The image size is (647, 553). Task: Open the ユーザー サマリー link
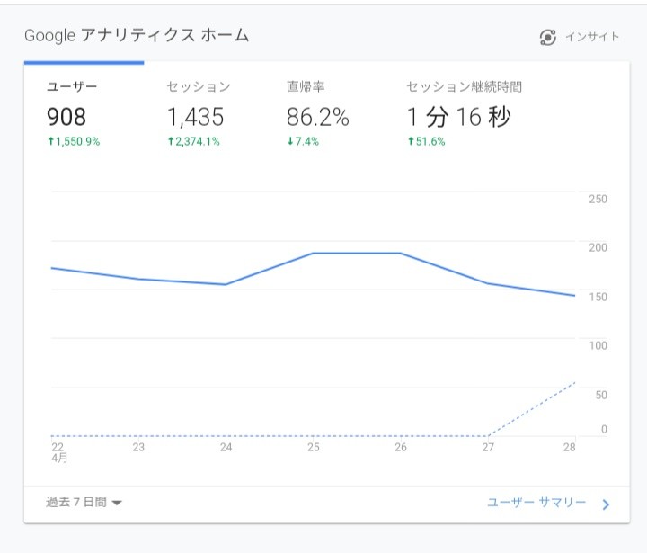tap(536, 503)
